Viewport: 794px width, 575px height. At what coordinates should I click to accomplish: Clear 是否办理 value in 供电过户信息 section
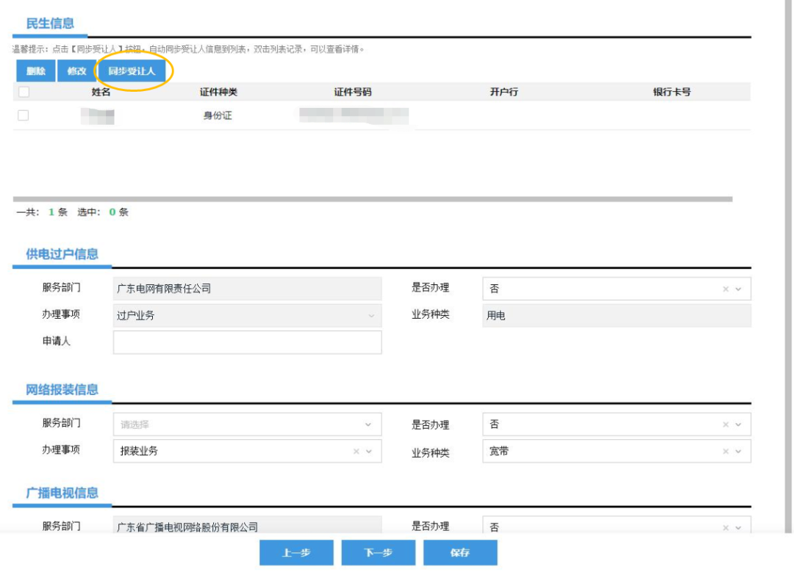(x=726, y=289)
